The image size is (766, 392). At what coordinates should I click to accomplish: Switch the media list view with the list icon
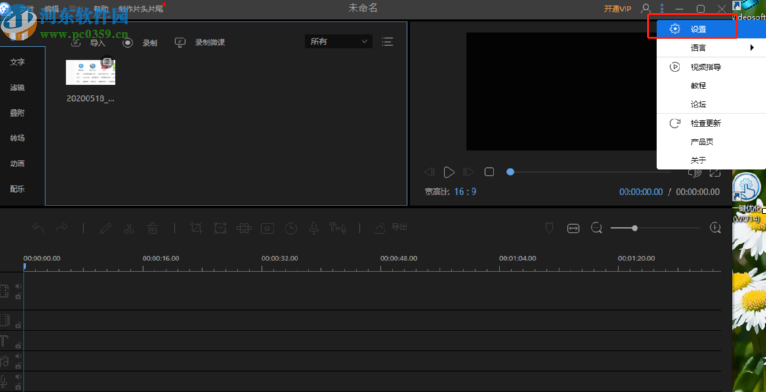(388, 42)
